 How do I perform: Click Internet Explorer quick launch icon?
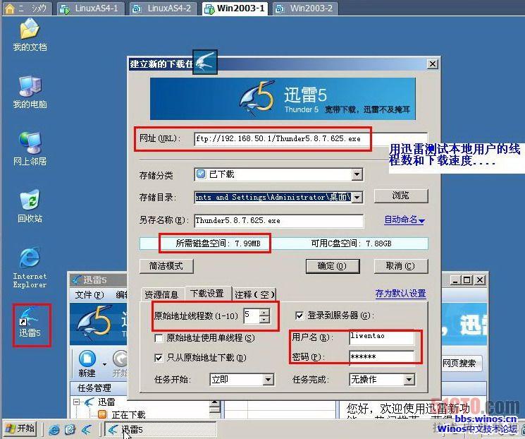pyautogui.click(x=54, y=429)
